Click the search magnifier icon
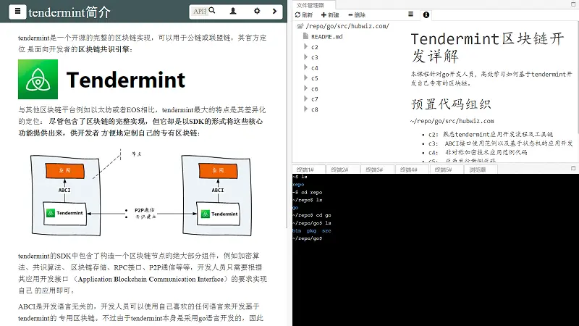Image resolution: width=579 pixels, height=326 pixels. (212, 11)
